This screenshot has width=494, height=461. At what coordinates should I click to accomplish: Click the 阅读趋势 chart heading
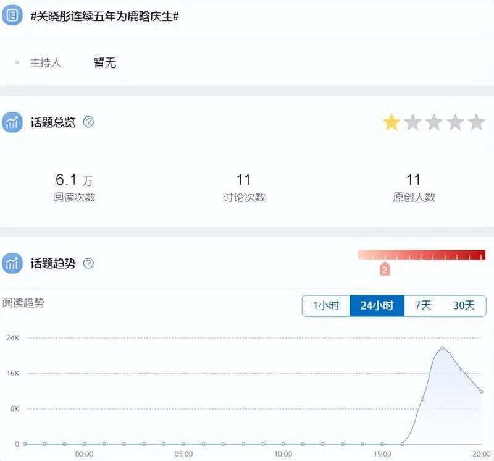[23, 303]
